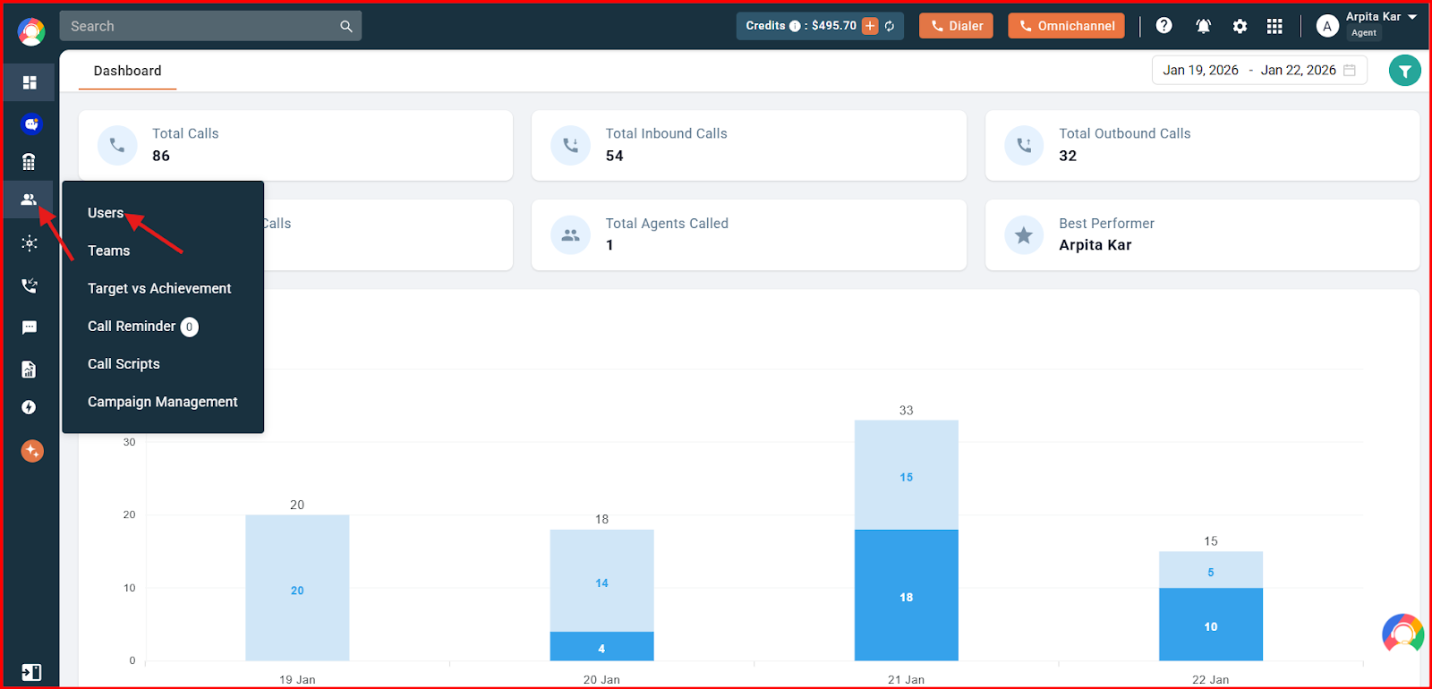Click the Agent role badge
This screenshot has height=689, width=1432.
[1364, 33]
